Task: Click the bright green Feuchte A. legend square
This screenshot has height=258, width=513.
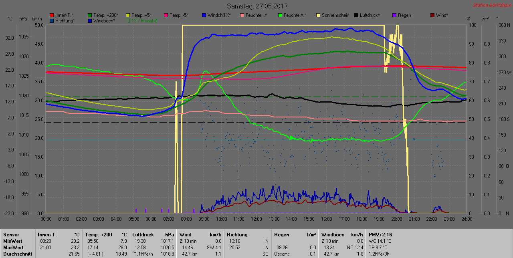Action: click(280, 16)
